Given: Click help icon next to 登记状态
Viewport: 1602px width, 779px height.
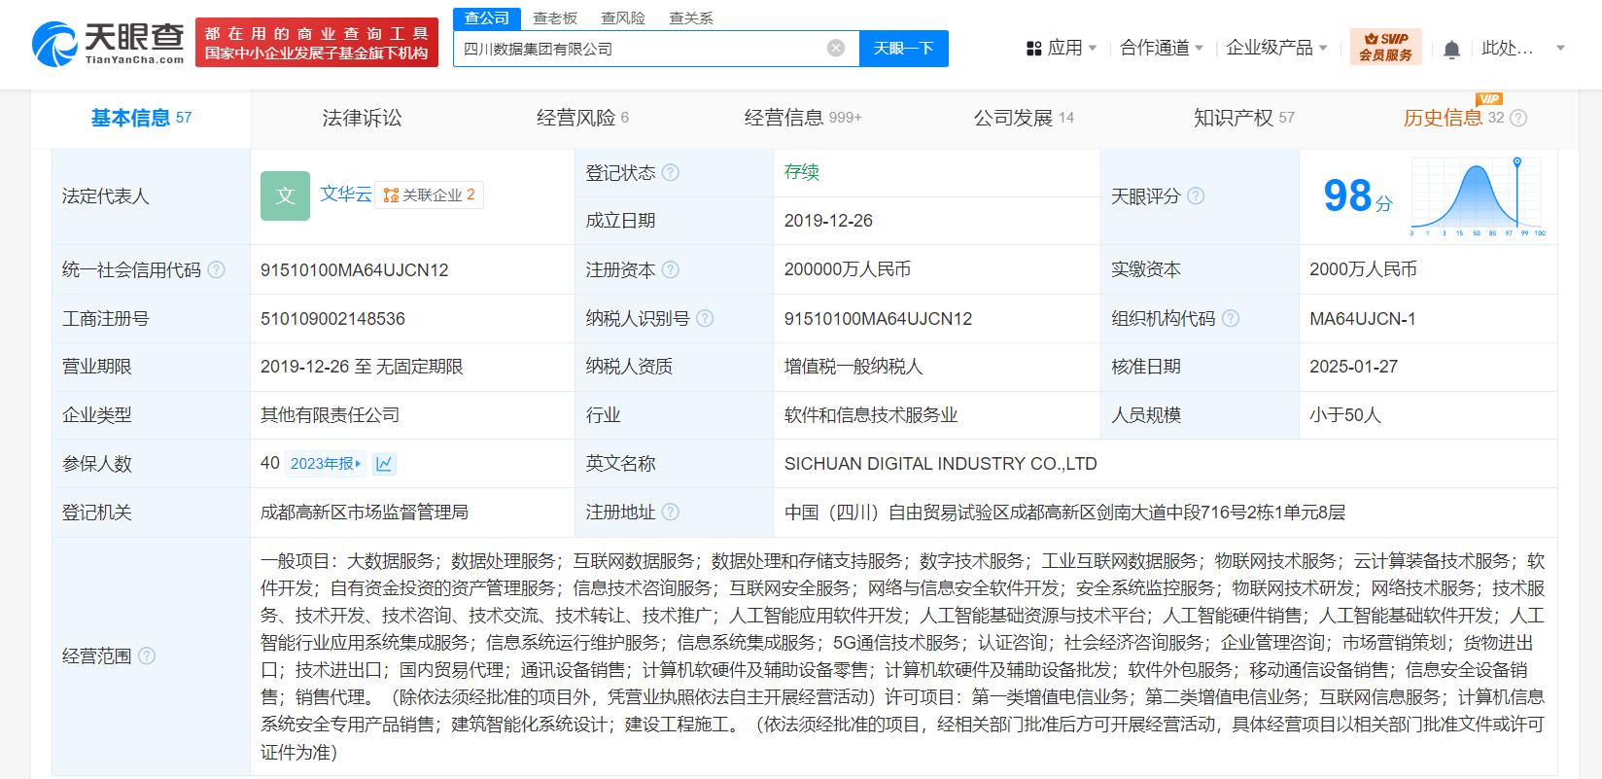Looking at the screenshot, I should tap(671, 173).
